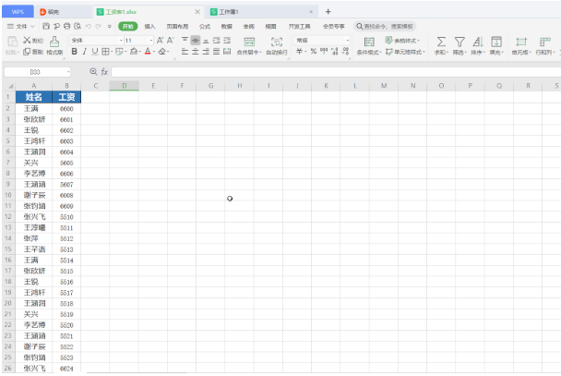Screen dimensions: 561x376
Task: Toggle Bold formatting
Action: click(x=74, y=52)
